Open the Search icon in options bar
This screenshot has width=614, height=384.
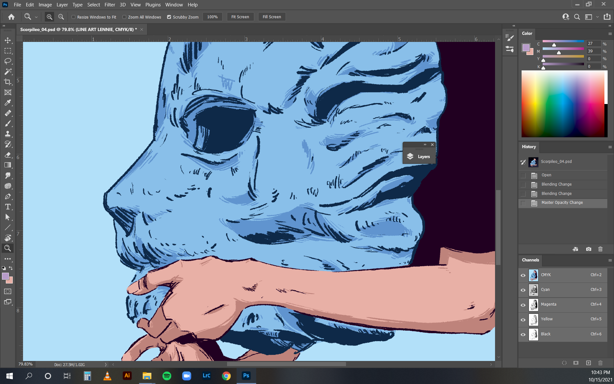tap(577, 17)
